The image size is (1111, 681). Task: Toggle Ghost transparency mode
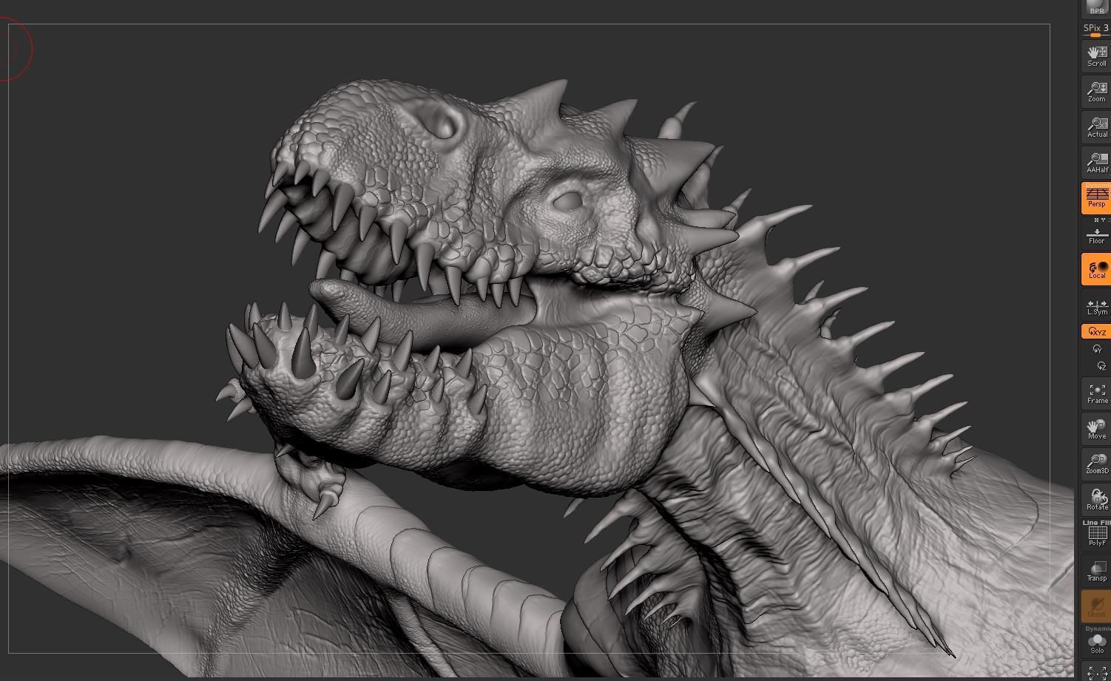[x=1096, y=606]
